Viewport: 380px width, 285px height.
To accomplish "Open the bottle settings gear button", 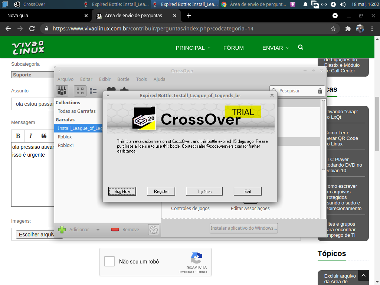I will coord(153,229).
